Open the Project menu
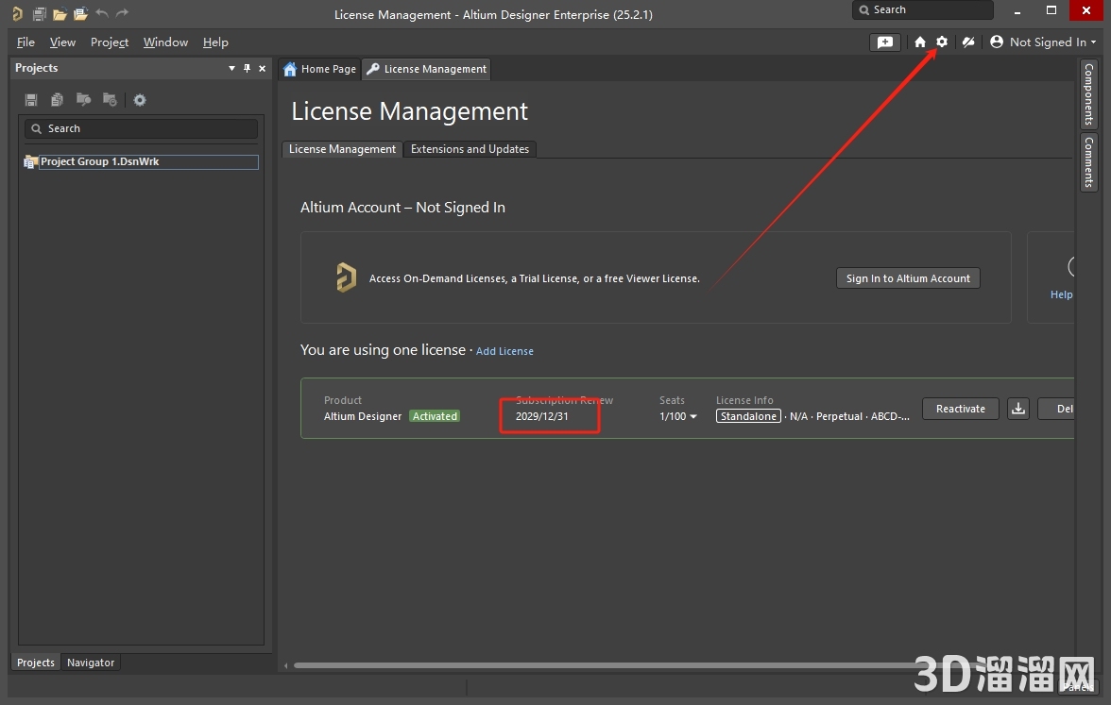1111x705 pixels. tap(110, 42)
